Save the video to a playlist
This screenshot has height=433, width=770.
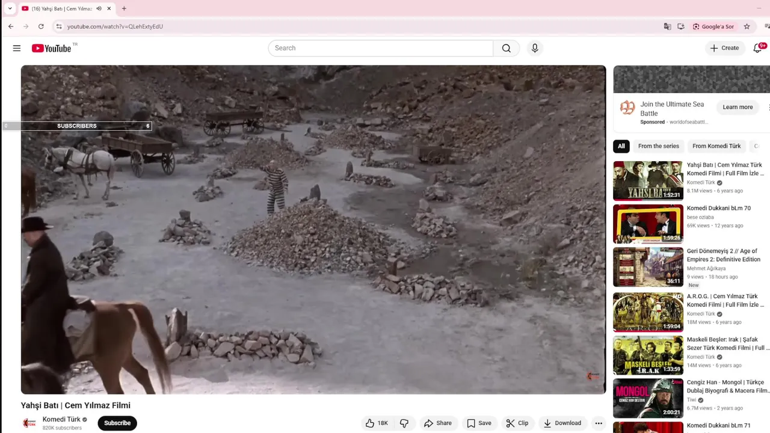click(x=479, y=423)
